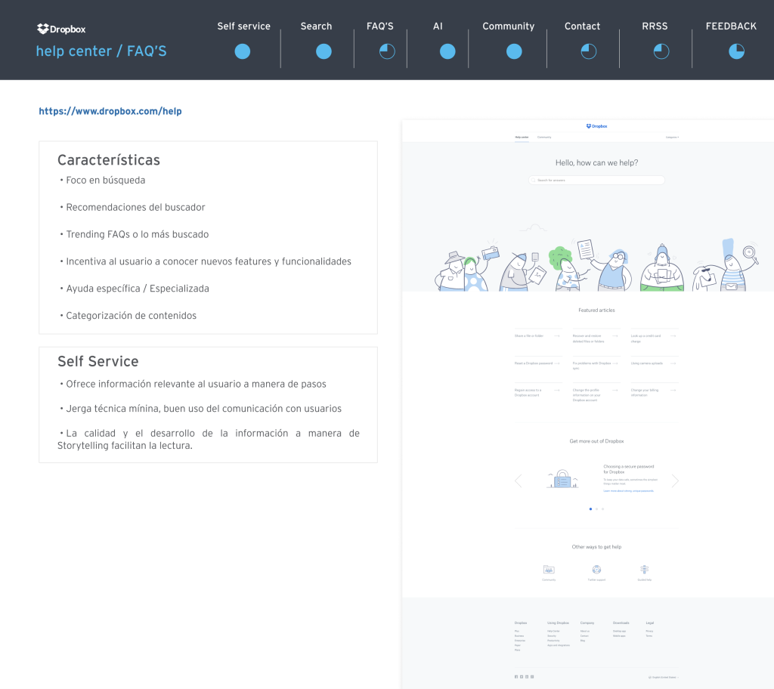Click the arrow next to Share a file or folder
This screenshot has width=774, height=689.
pyautogui.click(x=557, y=336)
